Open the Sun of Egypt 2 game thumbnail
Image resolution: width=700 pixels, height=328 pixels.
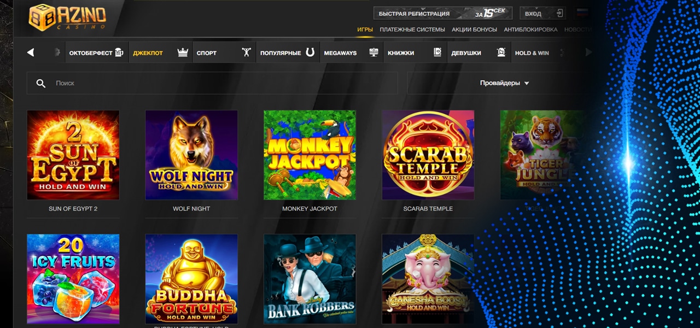coord(73,155)
